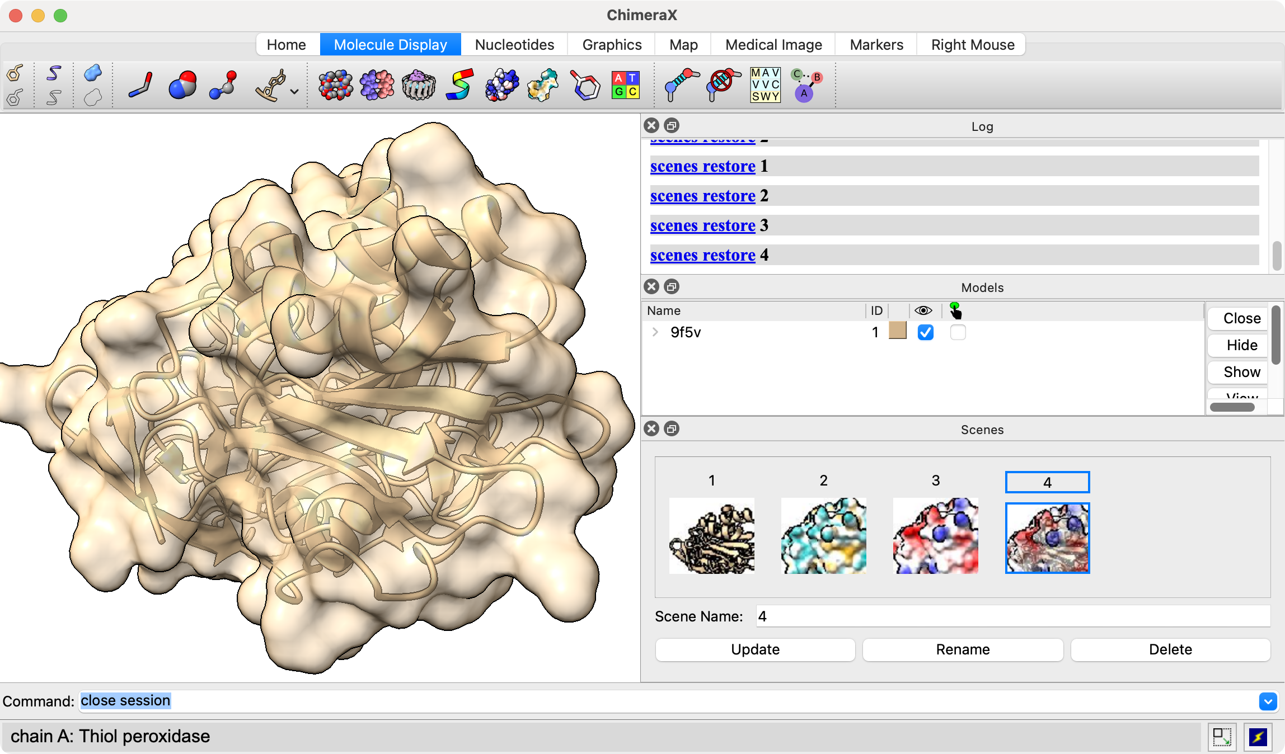Select the stick style icon
1285x754 pixels.
(x=140, y=85)
